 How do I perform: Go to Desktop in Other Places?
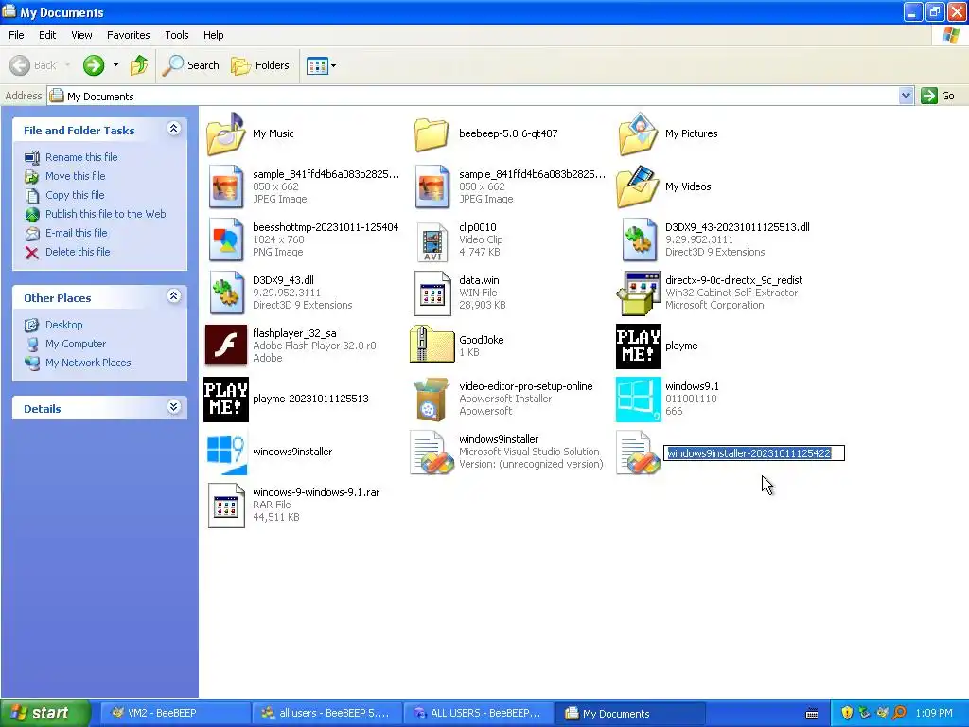click(x=63, y=325)
